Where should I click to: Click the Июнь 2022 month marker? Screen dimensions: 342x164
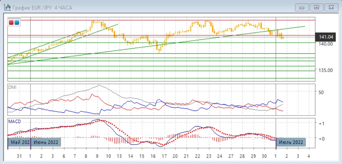tap(46, 142)
